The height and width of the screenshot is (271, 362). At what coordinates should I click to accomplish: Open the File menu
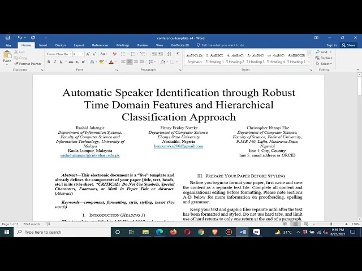click(8, 45)
